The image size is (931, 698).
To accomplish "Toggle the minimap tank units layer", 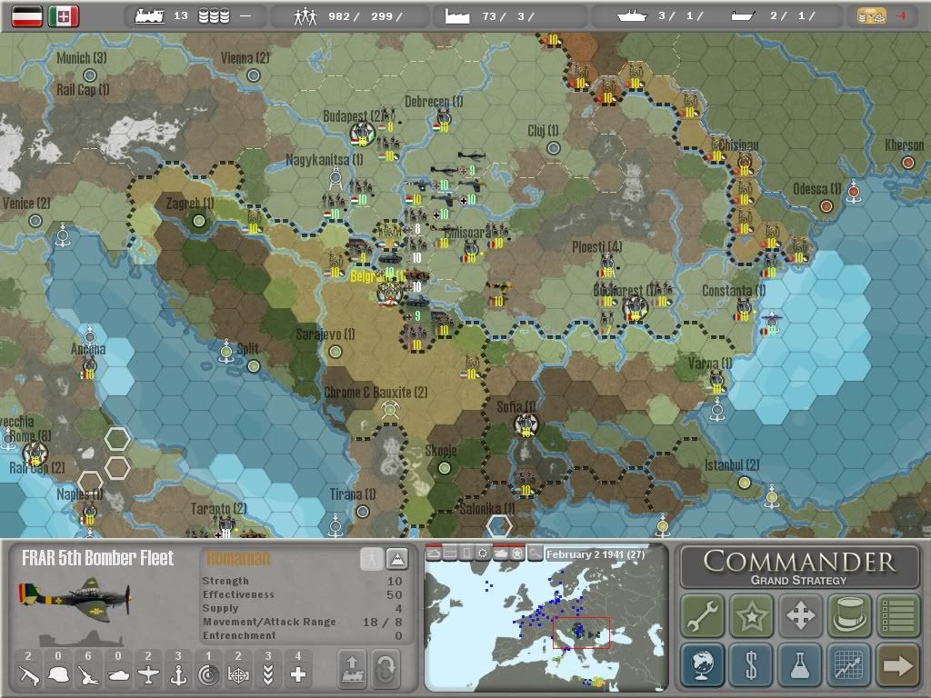I will click(501, 553).
